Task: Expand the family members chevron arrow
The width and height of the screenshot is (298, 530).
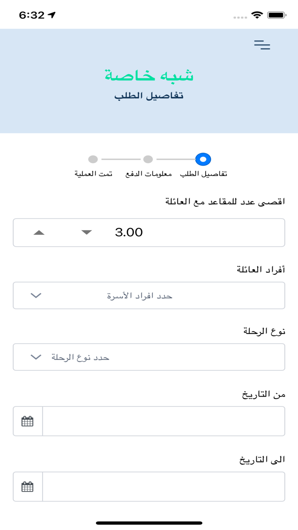Action: click(x=36, y=295)
